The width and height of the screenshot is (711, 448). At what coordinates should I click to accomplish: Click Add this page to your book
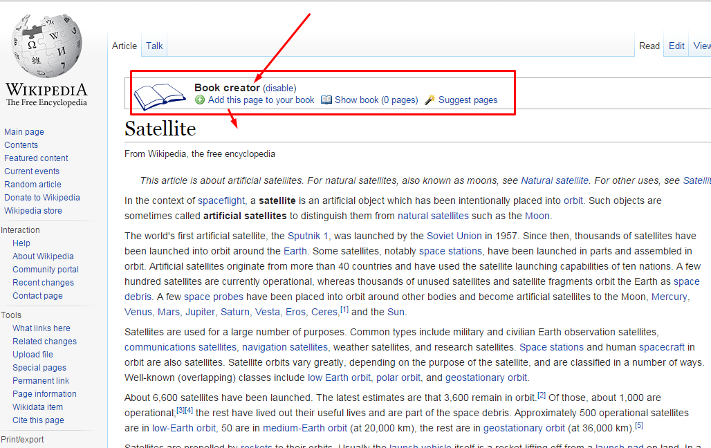point(261,100)
